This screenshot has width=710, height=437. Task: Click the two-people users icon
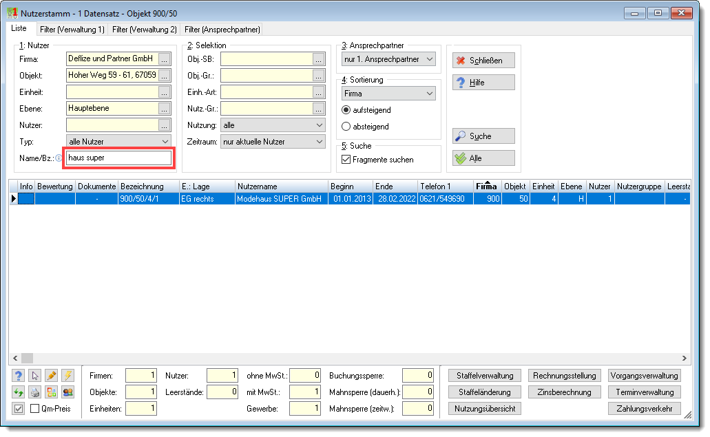[68, 392]
